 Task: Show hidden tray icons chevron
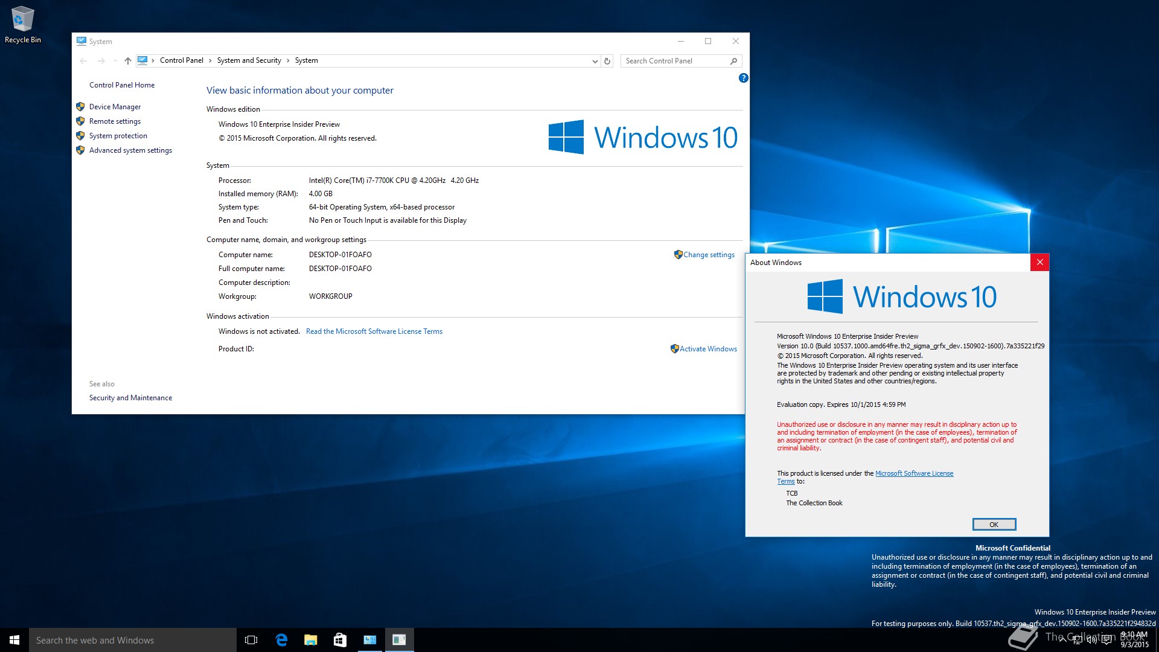pos(1062,641)
